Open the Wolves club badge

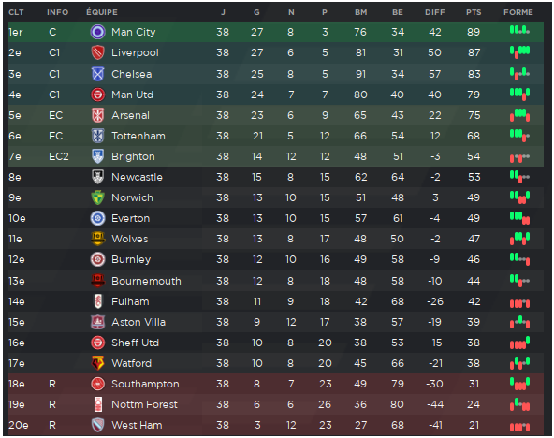(x=98, y=239)
